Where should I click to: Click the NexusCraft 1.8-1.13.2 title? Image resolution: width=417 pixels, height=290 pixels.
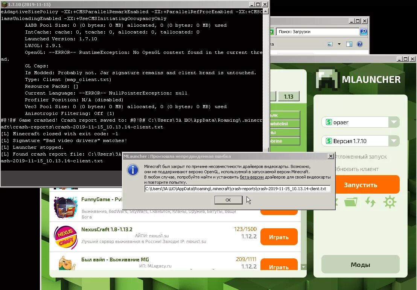tap(107, 229)
